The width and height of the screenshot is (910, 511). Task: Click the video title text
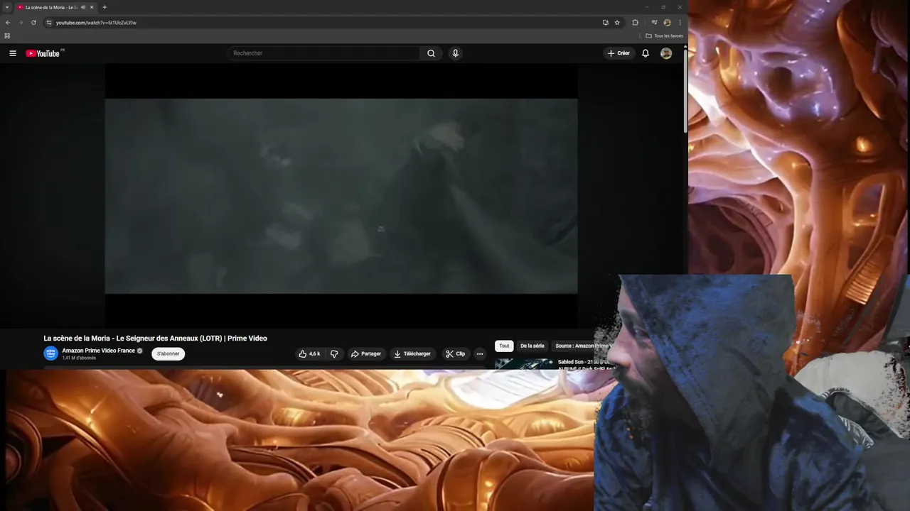[x=155, y=339]
